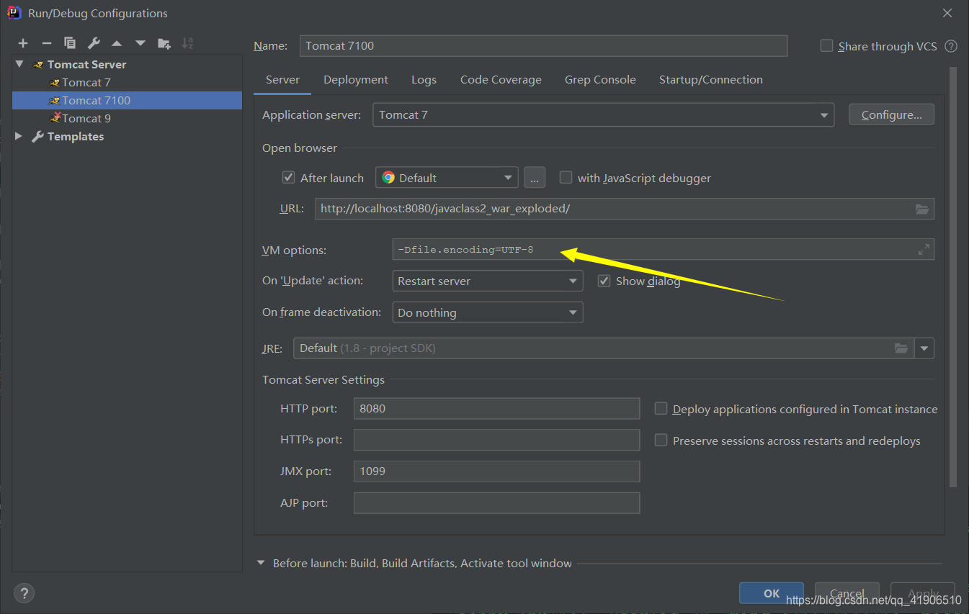The width and height of the screenshot is (969, 614).
Task: Expand the VM options field editor
Action: tap(924, 250)
